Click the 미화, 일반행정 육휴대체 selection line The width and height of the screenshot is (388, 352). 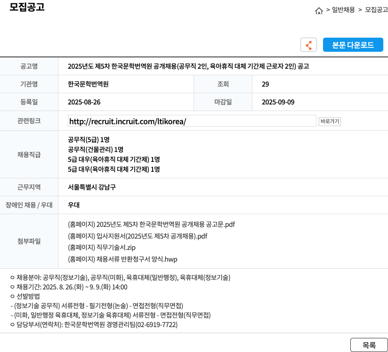pyautogui.click(x=111, y=315)
